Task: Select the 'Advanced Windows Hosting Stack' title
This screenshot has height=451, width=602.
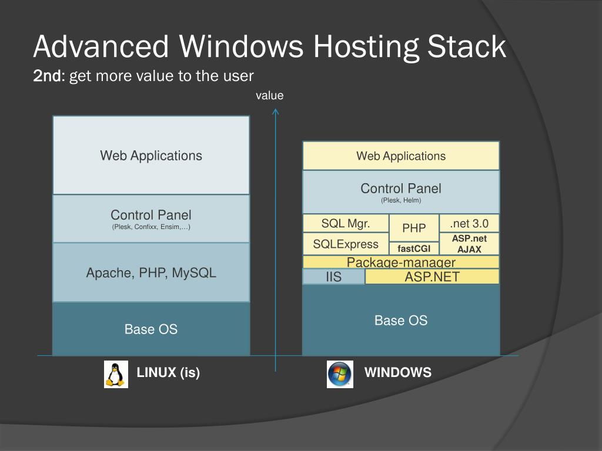Action: pos(269,46)
